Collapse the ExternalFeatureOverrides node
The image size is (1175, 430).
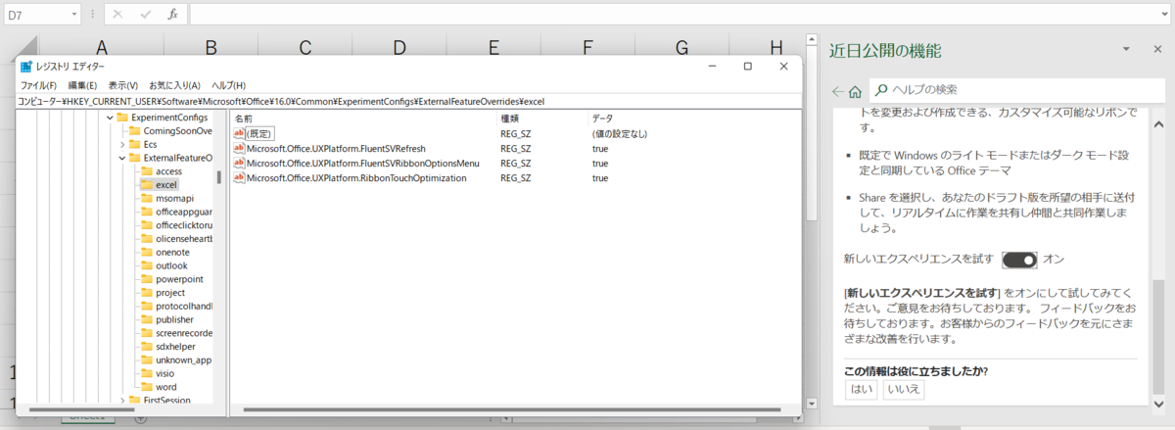tap(121, 158)
